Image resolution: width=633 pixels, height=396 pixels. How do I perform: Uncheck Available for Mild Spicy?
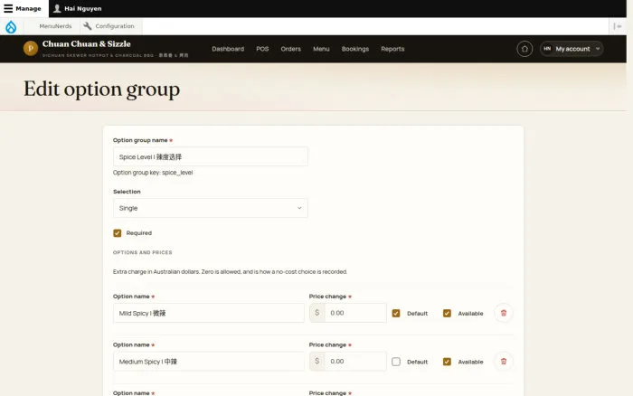(447, 313)
